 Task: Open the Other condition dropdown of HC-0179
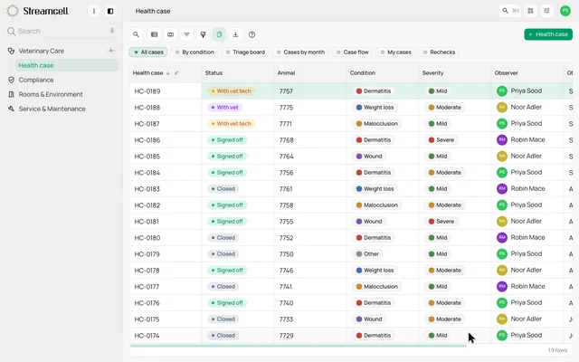(367, 254)
